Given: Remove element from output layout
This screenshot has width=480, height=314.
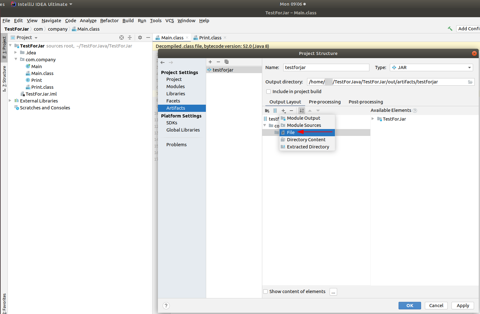Looking at the screenshot, I should (x=291, y=111).
